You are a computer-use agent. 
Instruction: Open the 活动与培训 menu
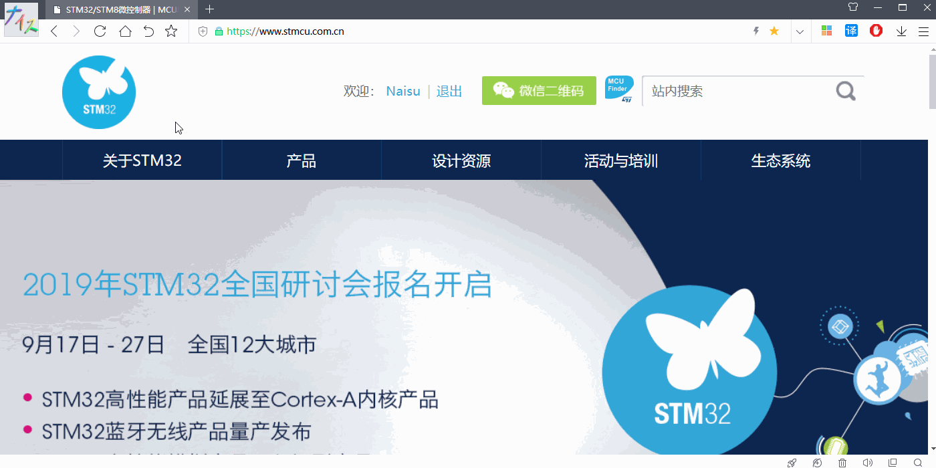pyautogui.click(x=621, y=160)
